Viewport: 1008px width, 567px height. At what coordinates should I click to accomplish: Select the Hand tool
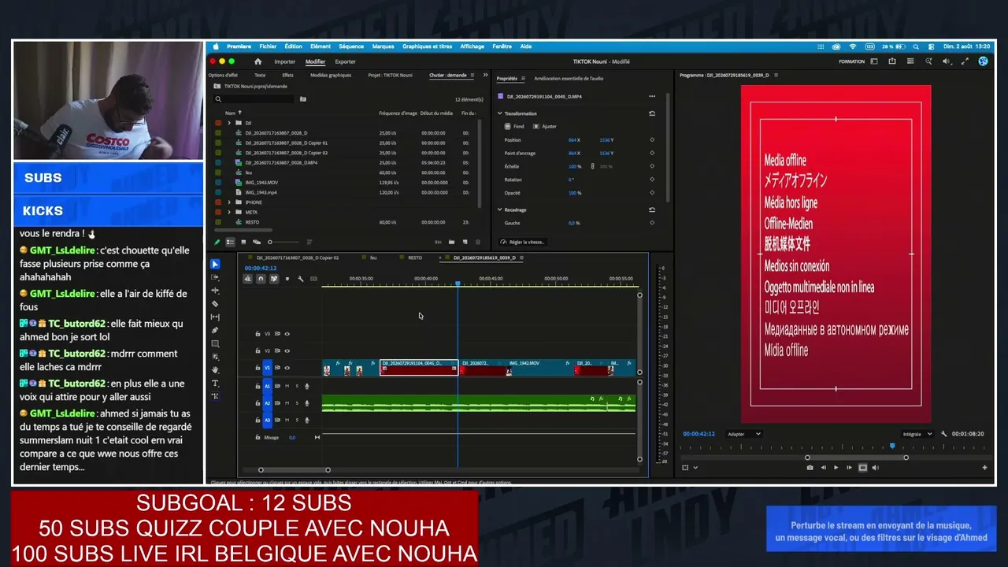215,370
